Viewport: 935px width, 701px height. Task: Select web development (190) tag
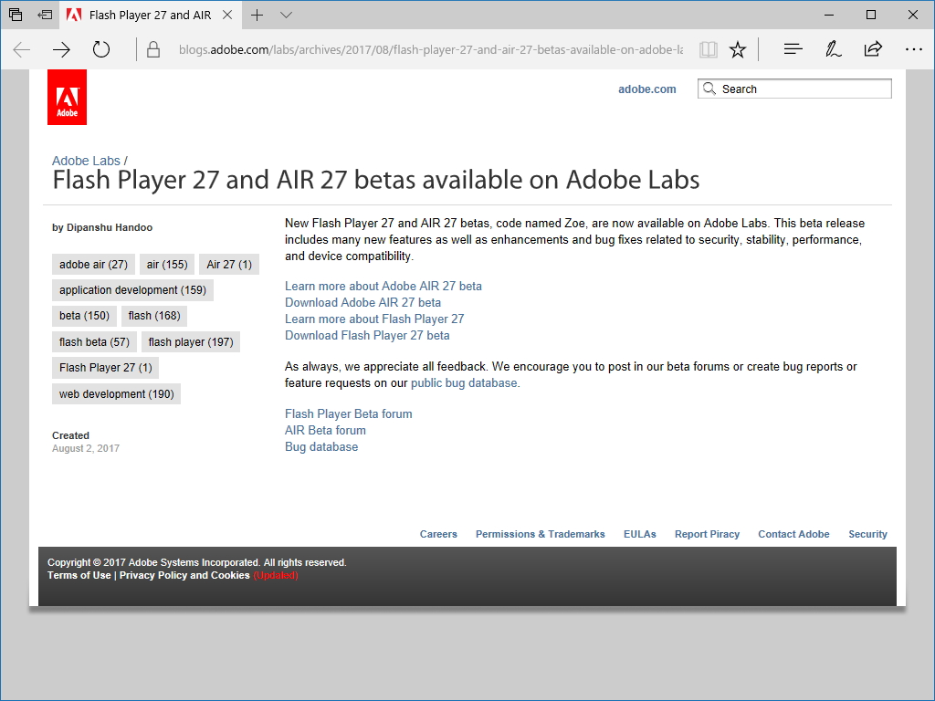(116, 394)
